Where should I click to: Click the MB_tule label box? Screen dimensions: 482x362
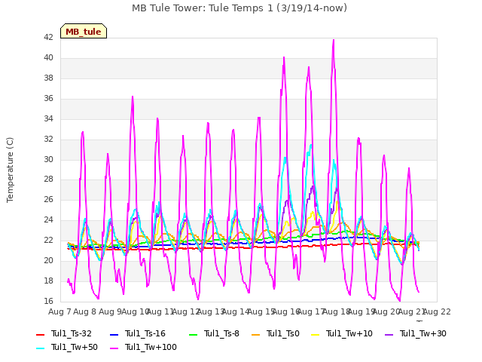tap(84, 31)
